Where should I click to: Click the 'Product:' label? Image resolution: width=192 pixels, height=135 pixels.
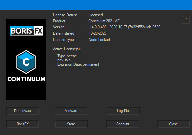click(x=60, y=21)
